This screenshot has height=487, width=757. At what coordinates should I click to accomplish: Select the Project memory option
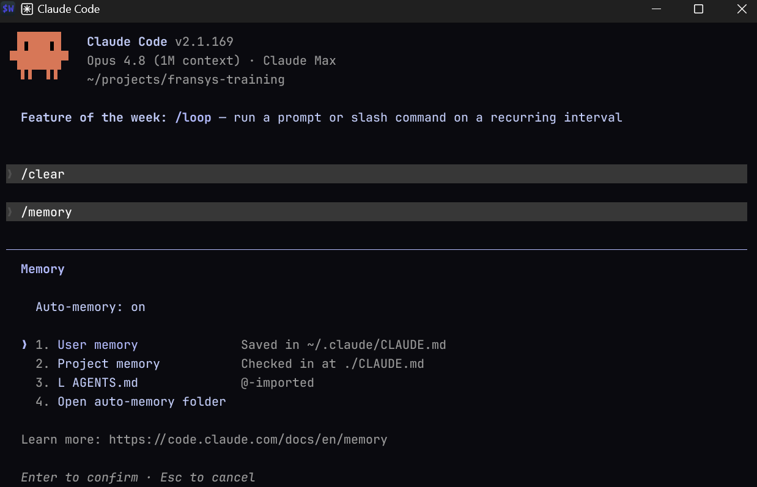(109, 364)
